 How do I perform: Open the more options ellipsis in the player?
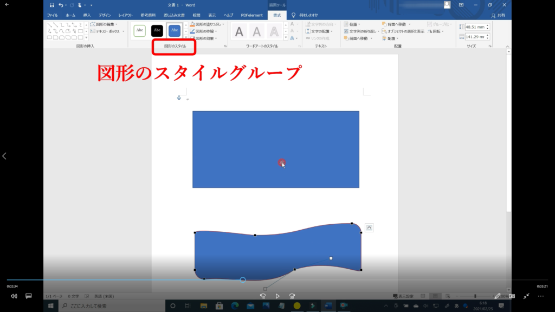[540, 296]
